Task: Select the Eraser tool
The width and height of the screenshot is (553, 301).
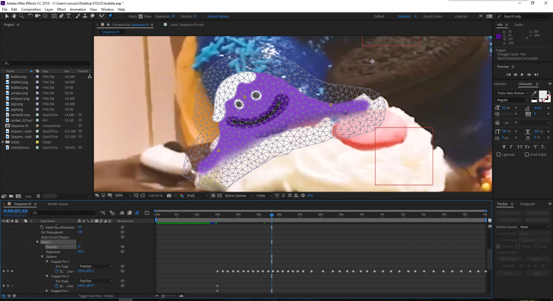Action: click(92, 16)
